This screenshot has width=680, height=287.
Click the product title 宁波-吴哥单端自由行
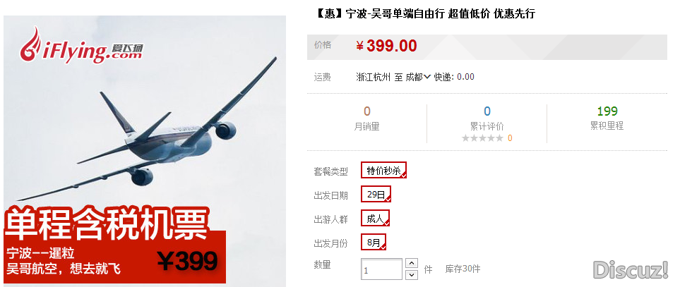[x=395, y=14]
